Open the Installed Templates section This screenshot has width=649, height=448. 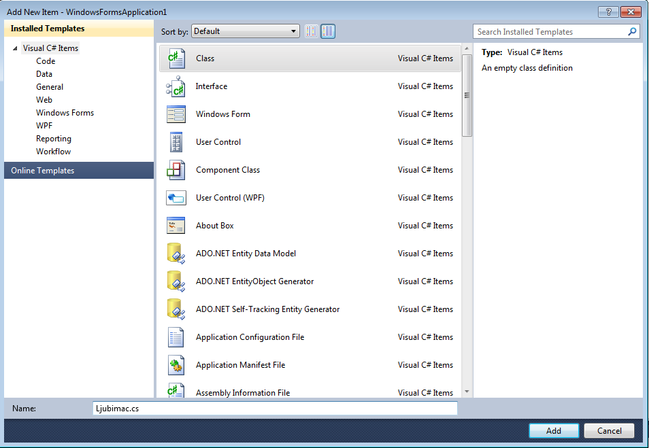(x=79, y=29)
